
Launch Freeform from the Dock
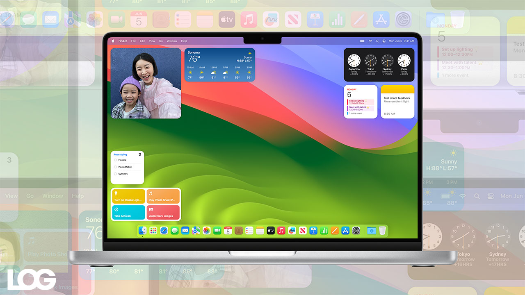(x=292, y=231)
